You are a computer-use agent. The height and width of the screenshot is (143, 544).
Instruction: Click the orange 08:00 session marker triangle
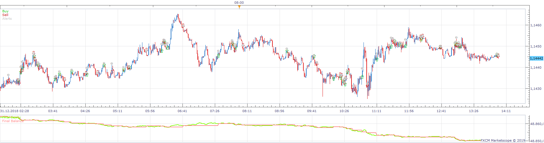coord(239,7)
